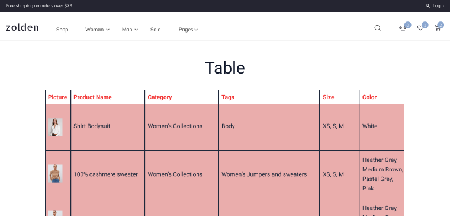The height and width of the screenshot is (216, 450).
Task: Click the user icon beside Login
Action: (427, 6)
